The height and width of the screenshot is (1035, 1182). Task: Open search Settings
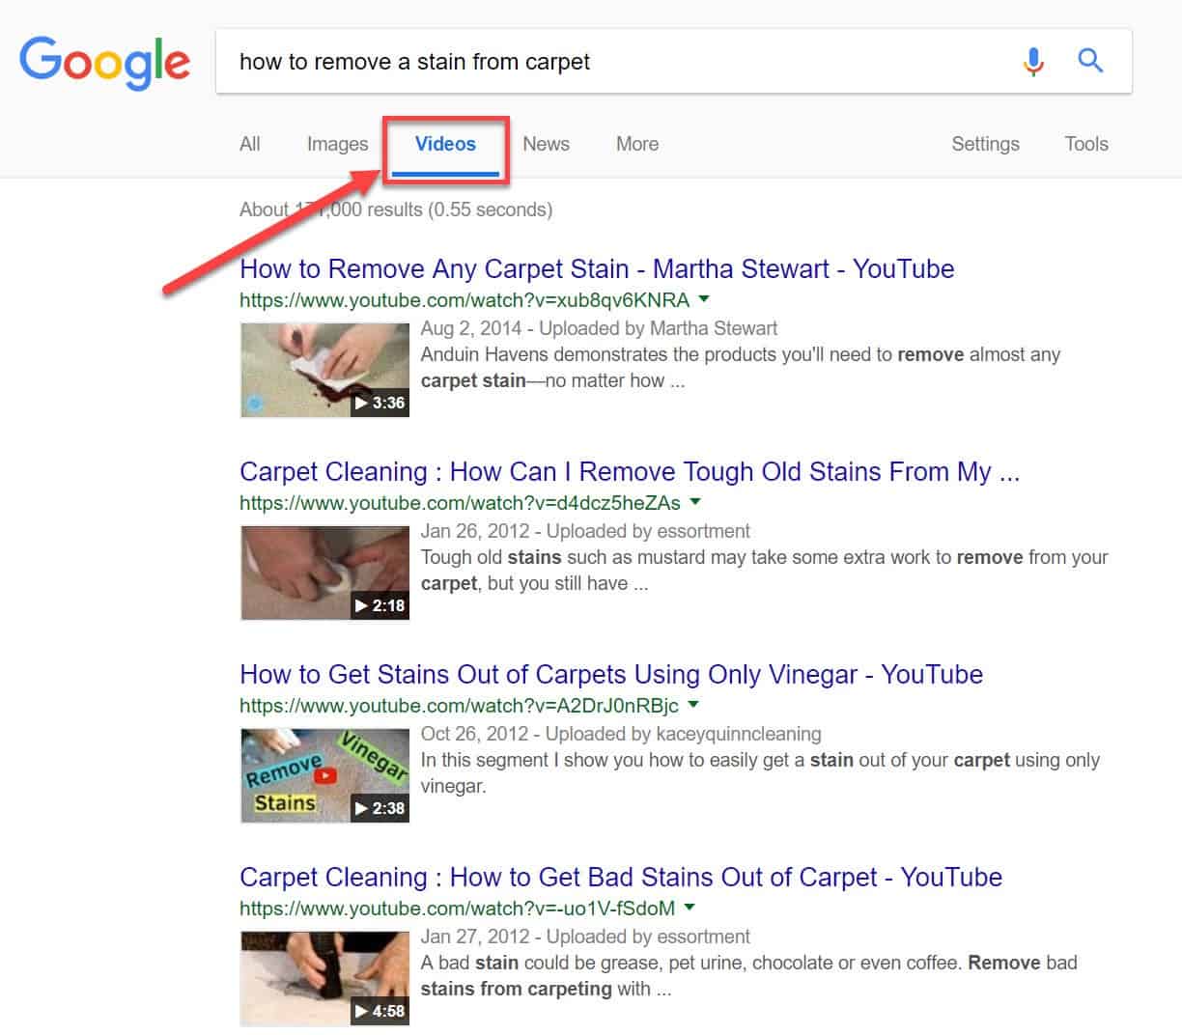985,144
